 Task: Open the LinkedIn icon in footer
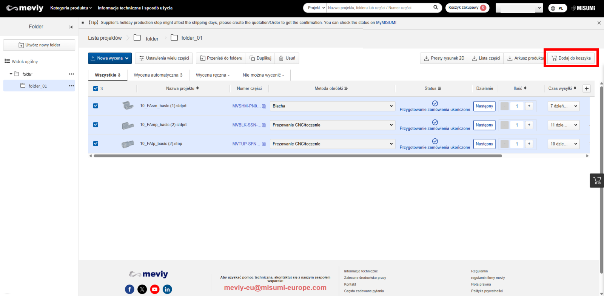[167, 289]
